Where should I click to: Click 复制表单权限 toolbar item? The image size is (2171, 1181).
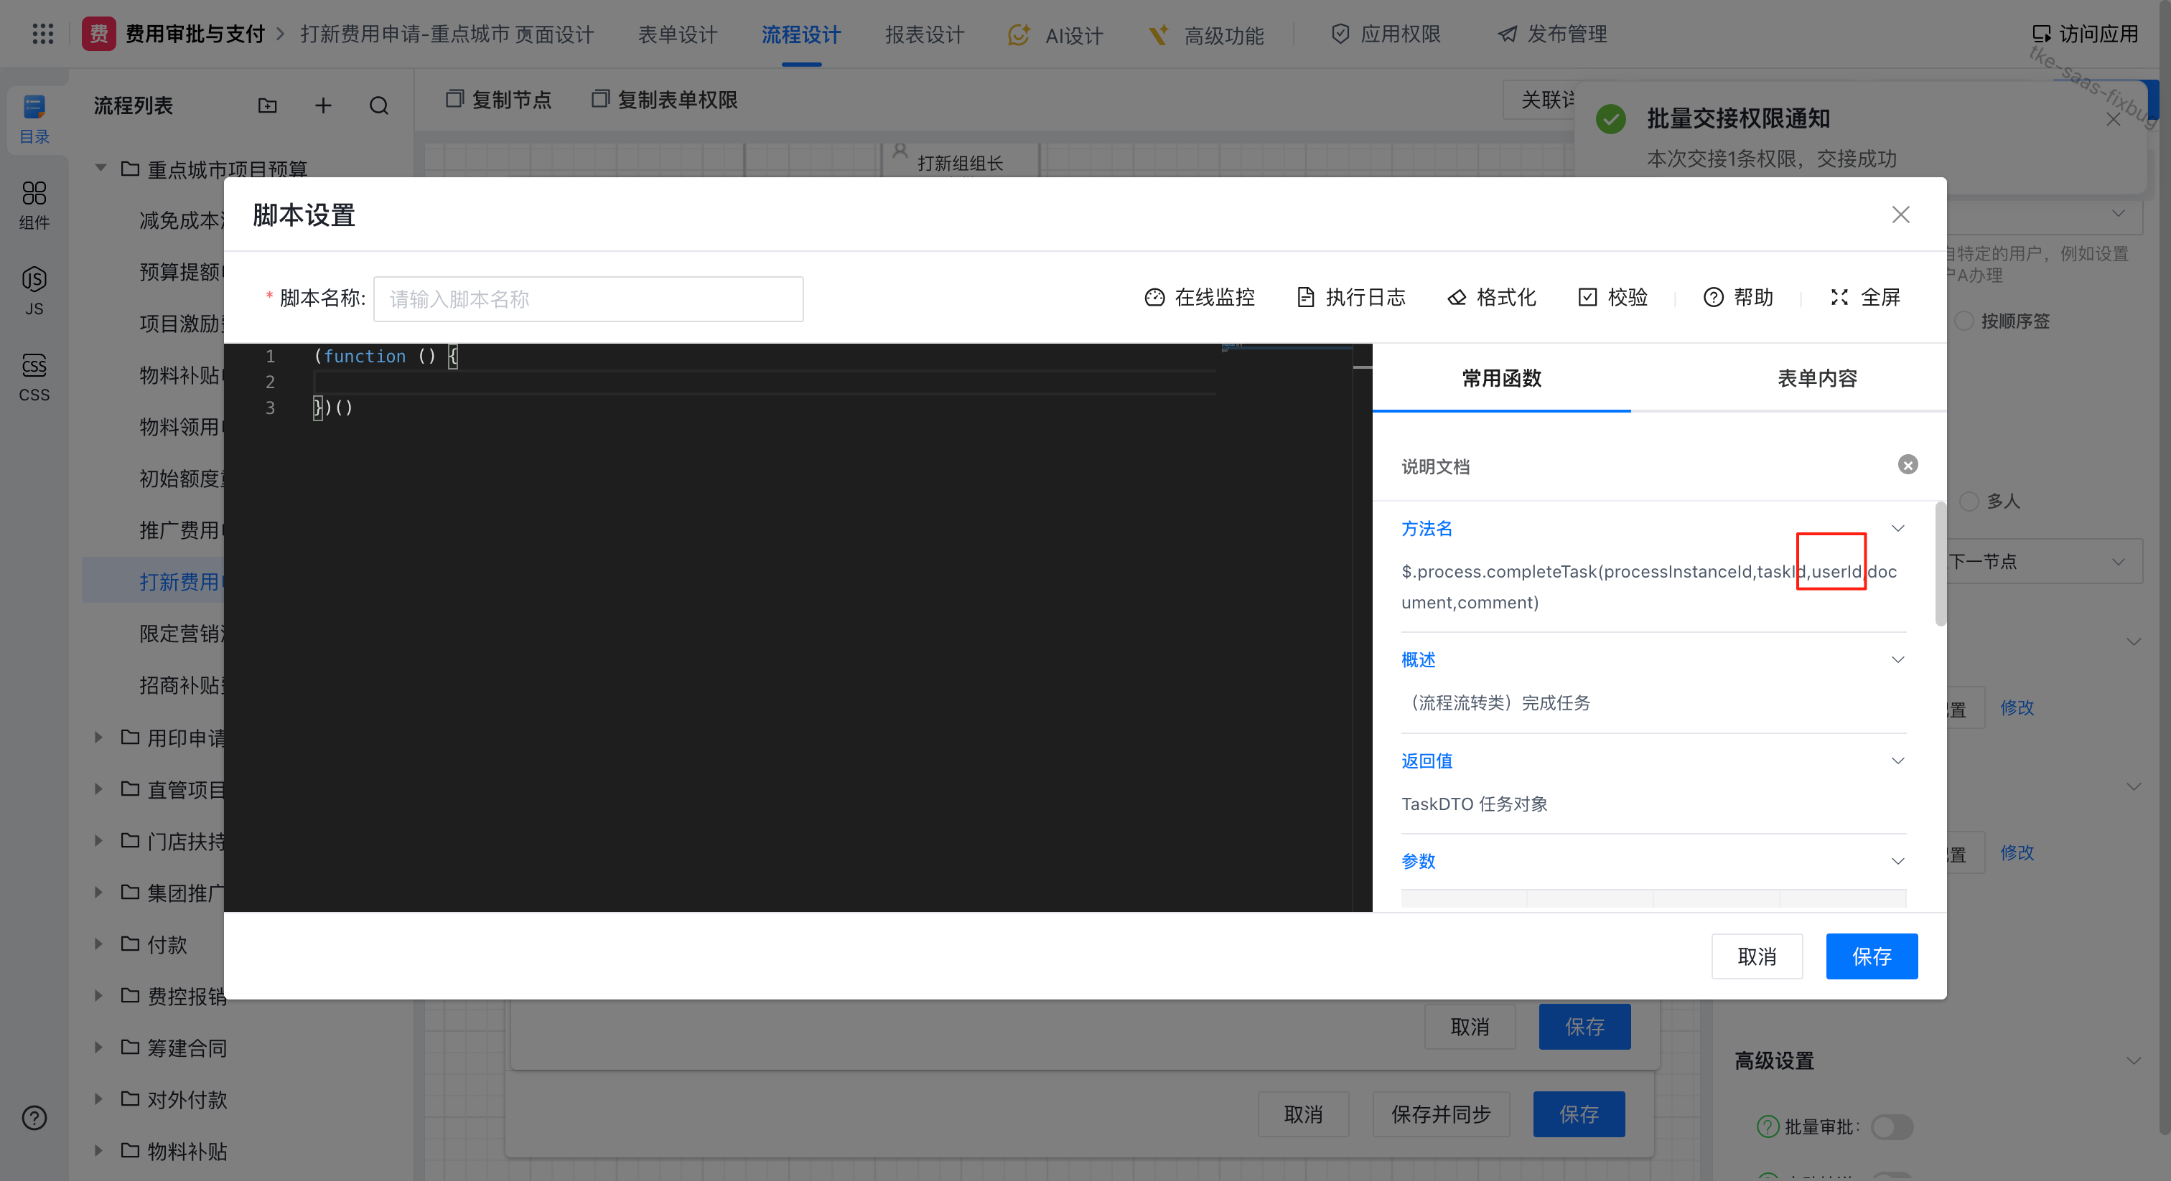[x=664, y=100]
